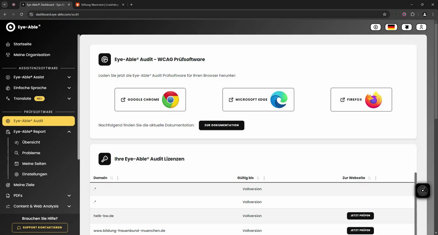The width and height of the screenshot is (438, 235).
Task: Sort the table by the Domain column
Action: tap(111, 178)
